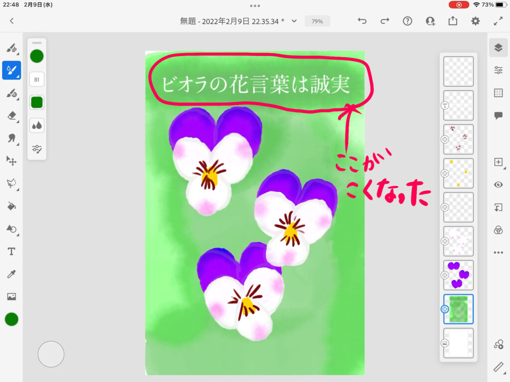Select the Pixel Brush tool
The image size is (510, 382).
point(11,48)
